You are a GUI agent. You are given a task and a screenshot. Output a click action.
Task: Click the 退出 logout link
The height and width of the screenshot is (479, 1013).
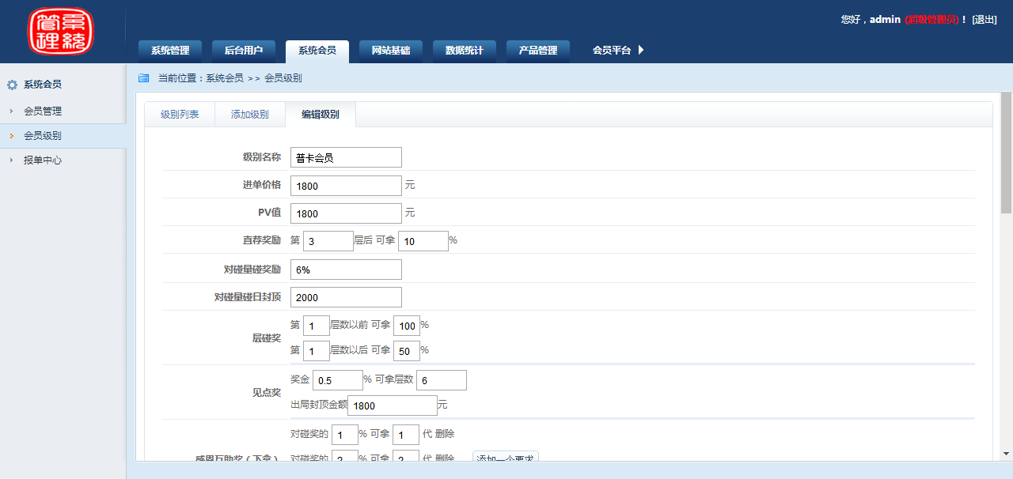pos(985,20)
